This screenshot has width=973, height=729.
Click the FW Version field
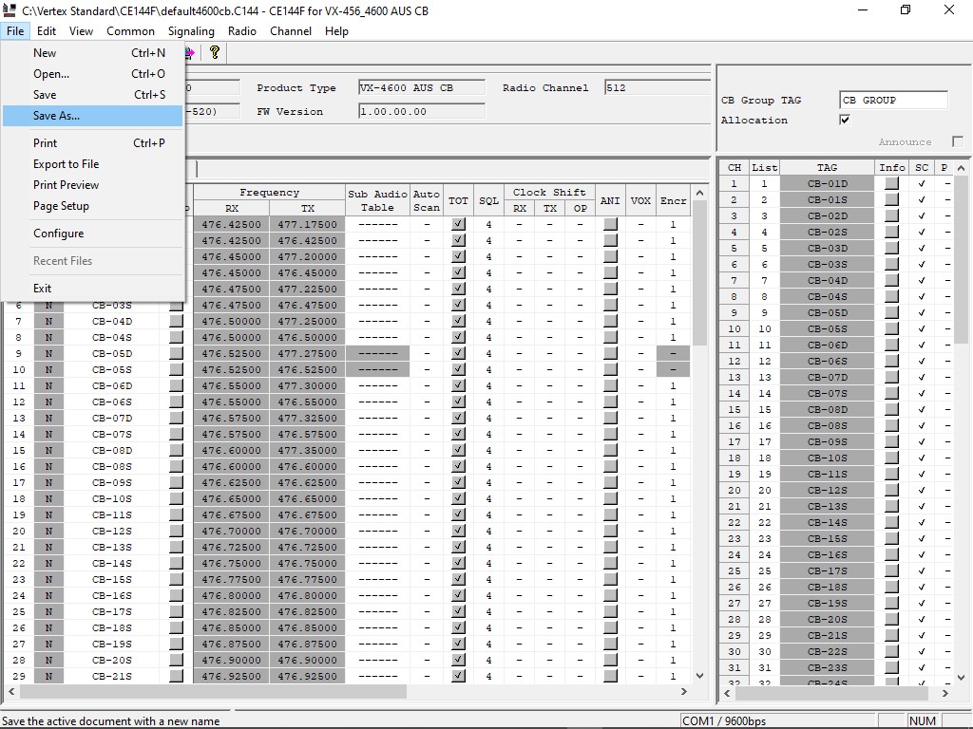point(422,112)
